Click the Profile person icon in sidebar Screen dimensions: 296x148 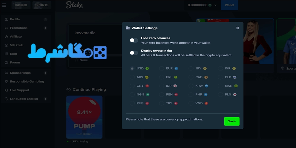(7, 19)
